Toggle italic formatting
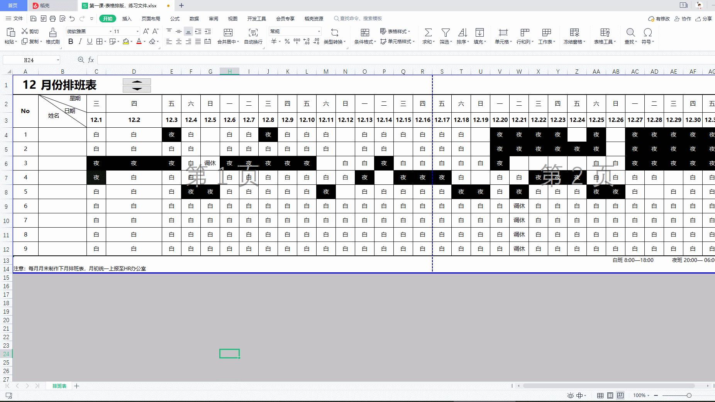Image resolution: width=715 pixels, height=402 pixels. 80,41
